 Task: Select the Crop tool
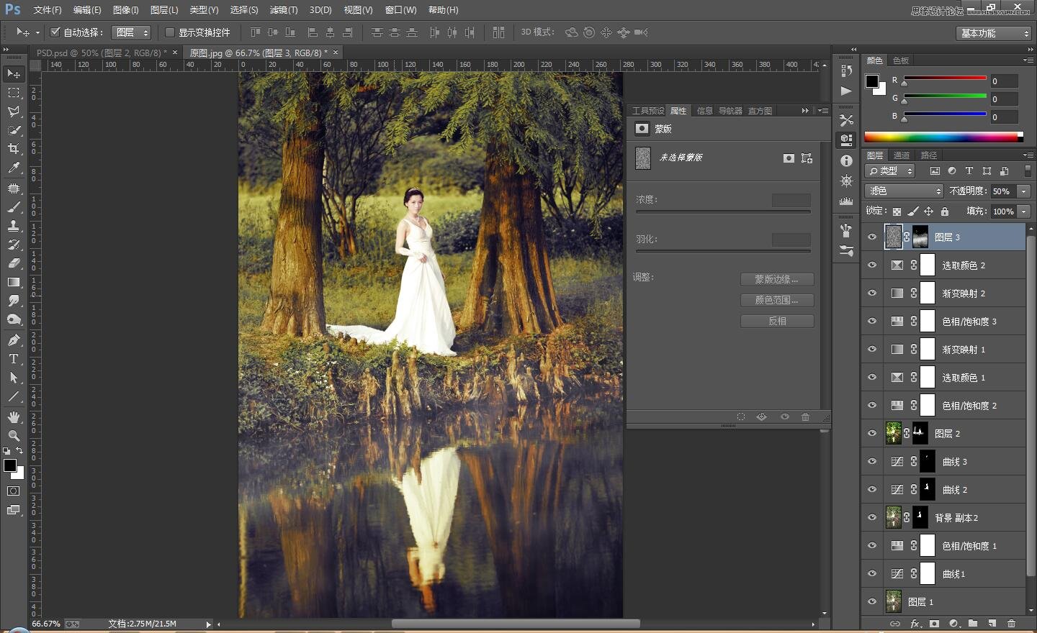pyautogui.click(x=14, y=149)
